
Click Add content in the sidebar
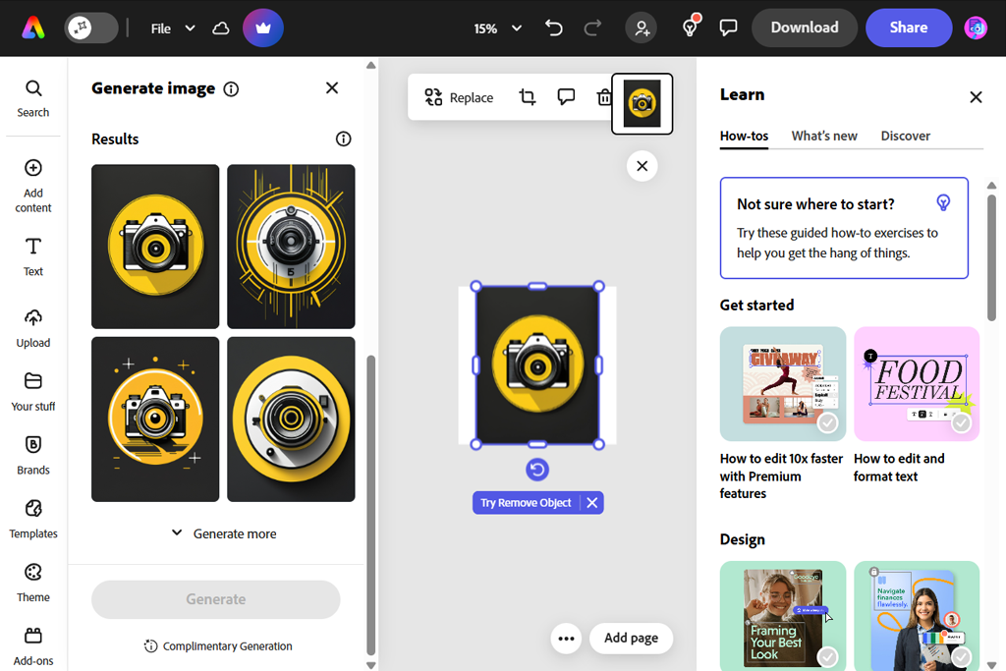point(33,186)
